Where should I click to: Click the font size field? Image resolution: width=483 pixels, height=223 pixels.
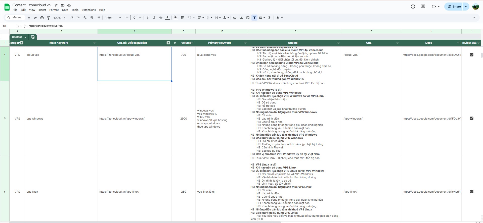click(134, 18)
